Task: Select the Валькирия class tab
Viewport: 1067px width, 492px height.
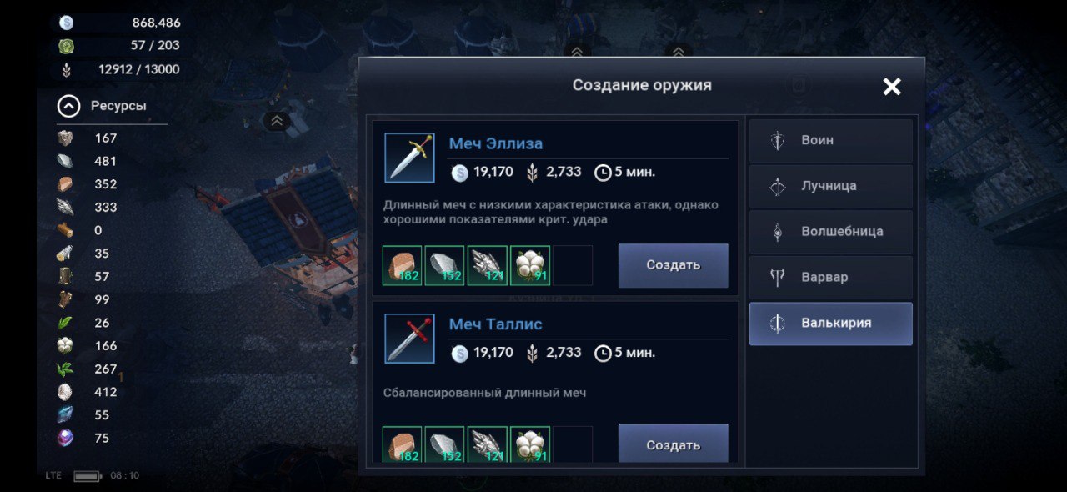Action: (830, 324)
